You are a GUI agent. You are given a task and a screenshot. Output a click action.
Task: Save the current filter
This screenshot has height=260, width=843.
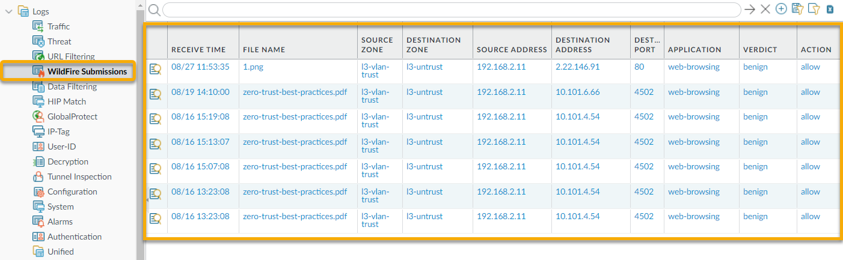tap(797, 9)
